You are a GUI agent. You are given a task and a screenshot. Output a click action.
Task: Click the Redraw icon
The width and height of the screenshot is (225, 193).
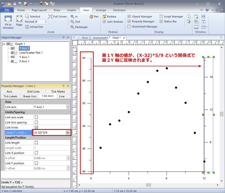[x=104, y=16]
